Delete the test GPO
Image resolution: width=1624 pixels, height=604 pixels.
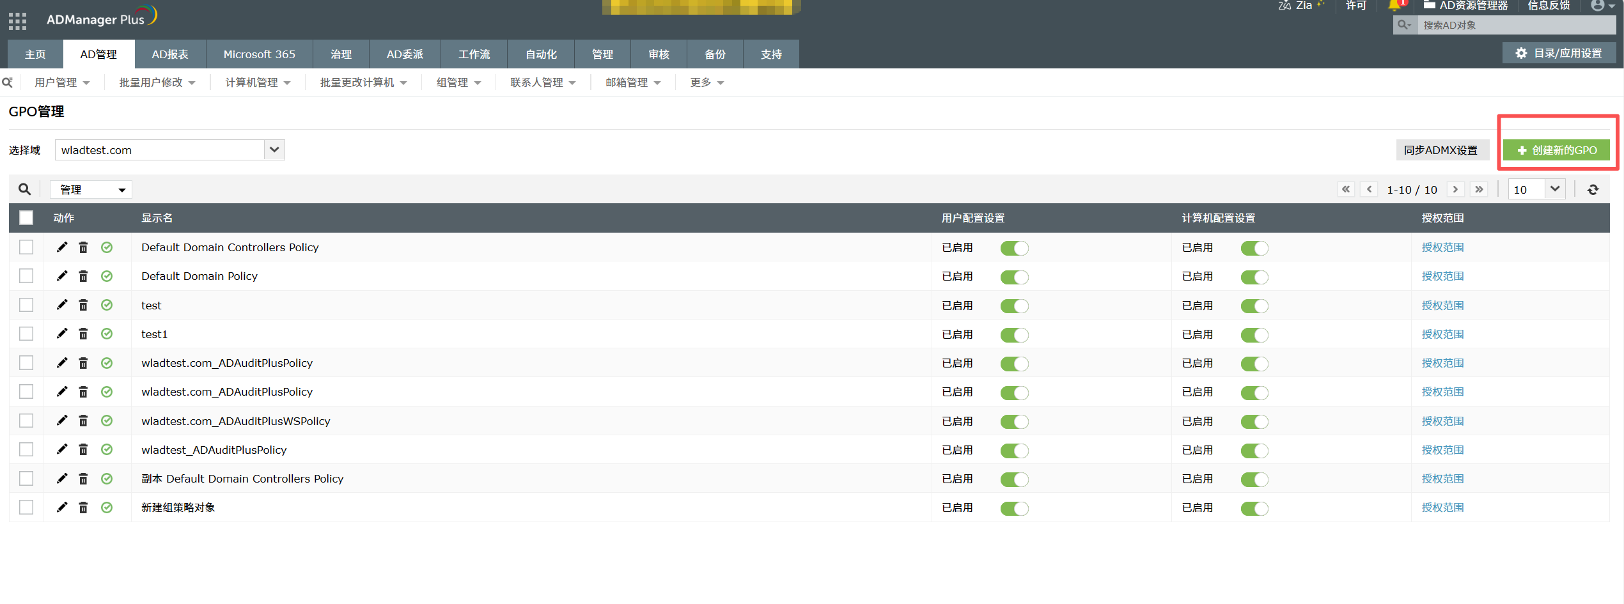click(83, 305)
